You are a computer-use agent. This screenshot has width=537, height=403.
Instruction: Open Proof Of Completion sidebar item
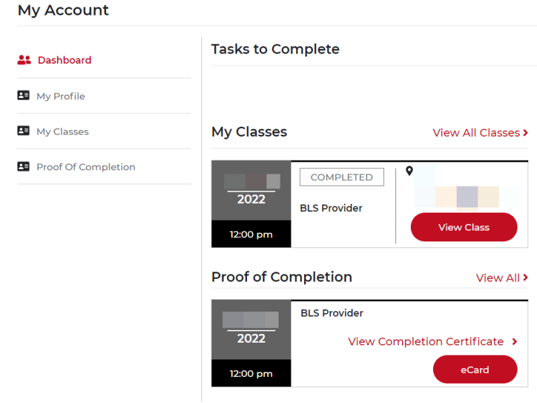pyautogui.click(x=86, y=167)
